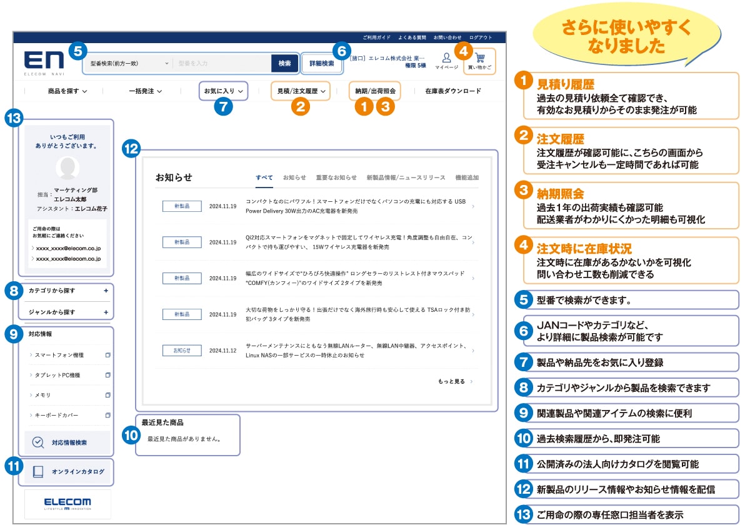This screenshot has height=525, width=750.
Task: Expand ジャンルから探す with the plus sign
Action: click(x=106, y=312)
